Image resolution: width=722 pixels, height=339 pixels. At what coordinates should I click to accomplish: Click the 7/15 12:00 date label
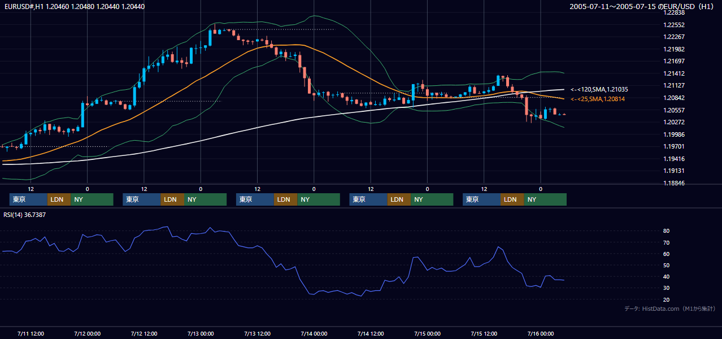484,333
